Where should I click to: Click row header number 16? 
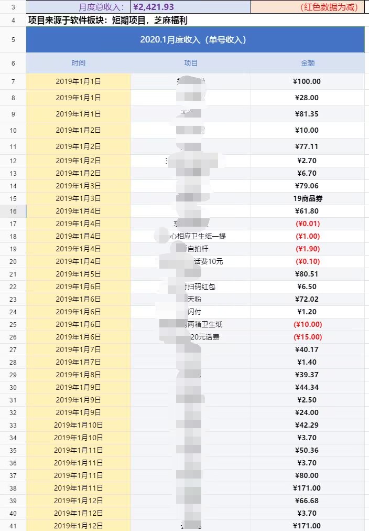(13, 211)
